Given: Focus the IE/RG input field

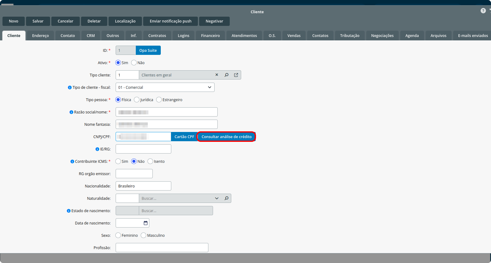Looking at the screenshot, I should (143, 149).
